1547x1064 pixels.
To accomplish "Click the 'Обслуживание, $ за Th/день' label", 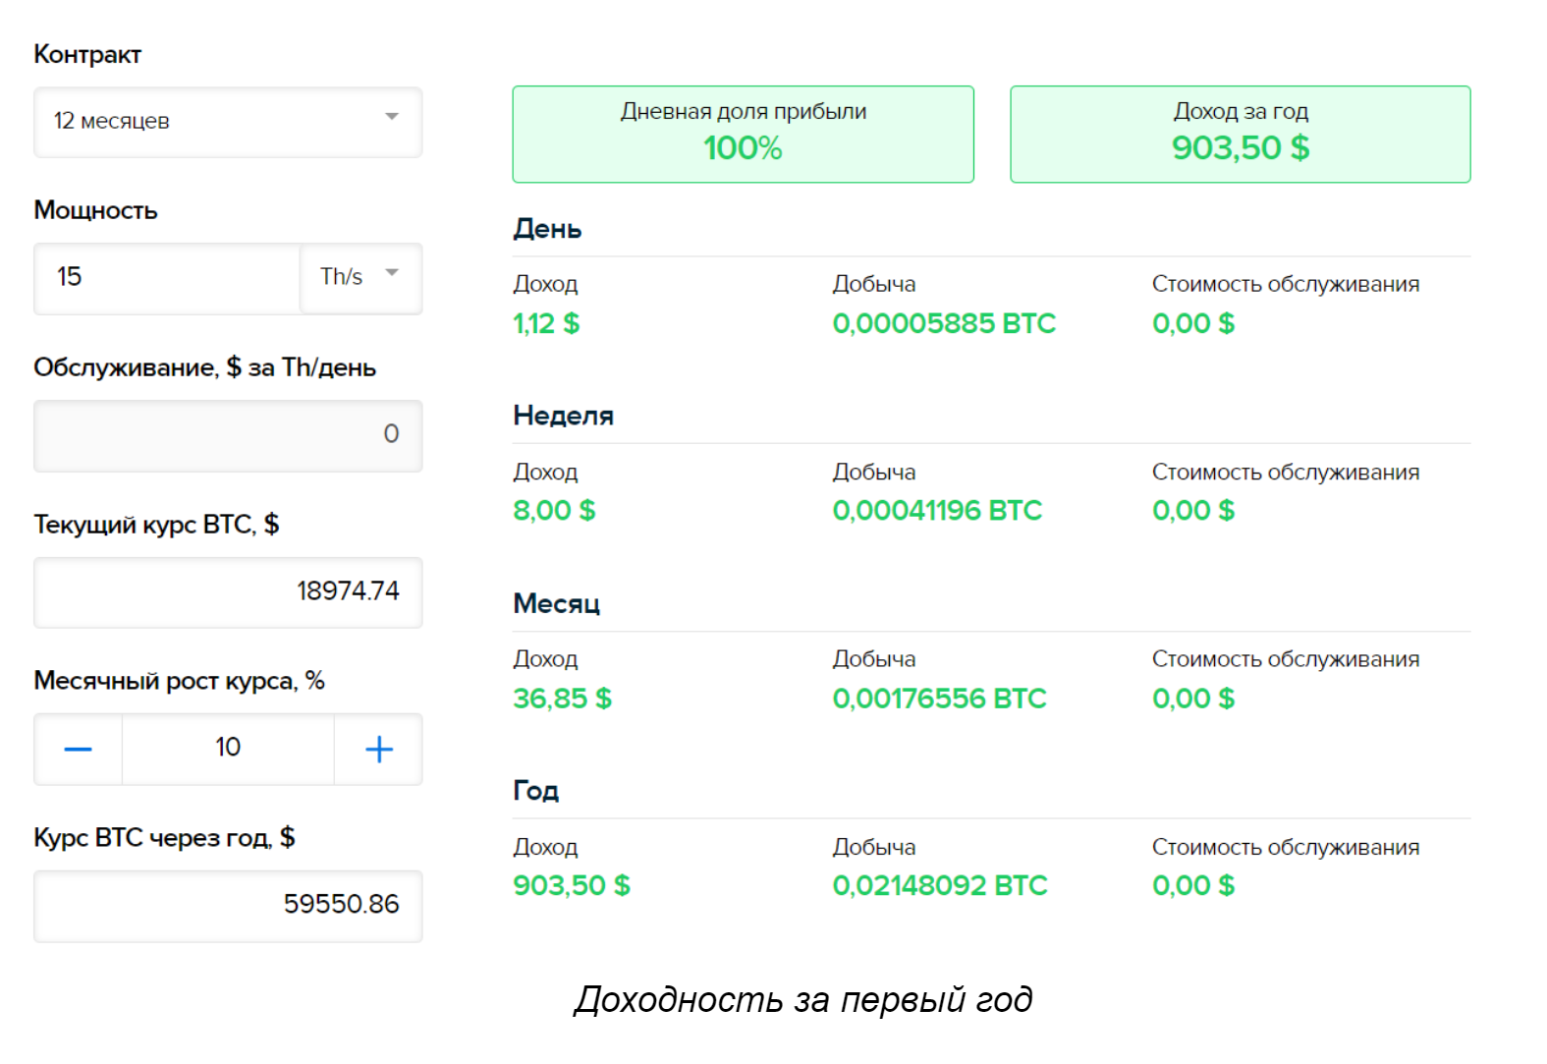I will point(204,368).
